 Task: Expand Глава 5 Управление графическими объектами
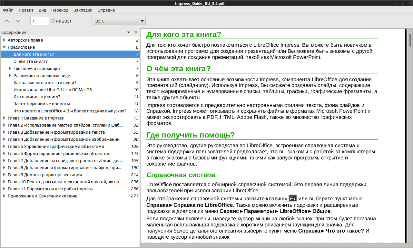pyautogui.click(x=4, y=146)
